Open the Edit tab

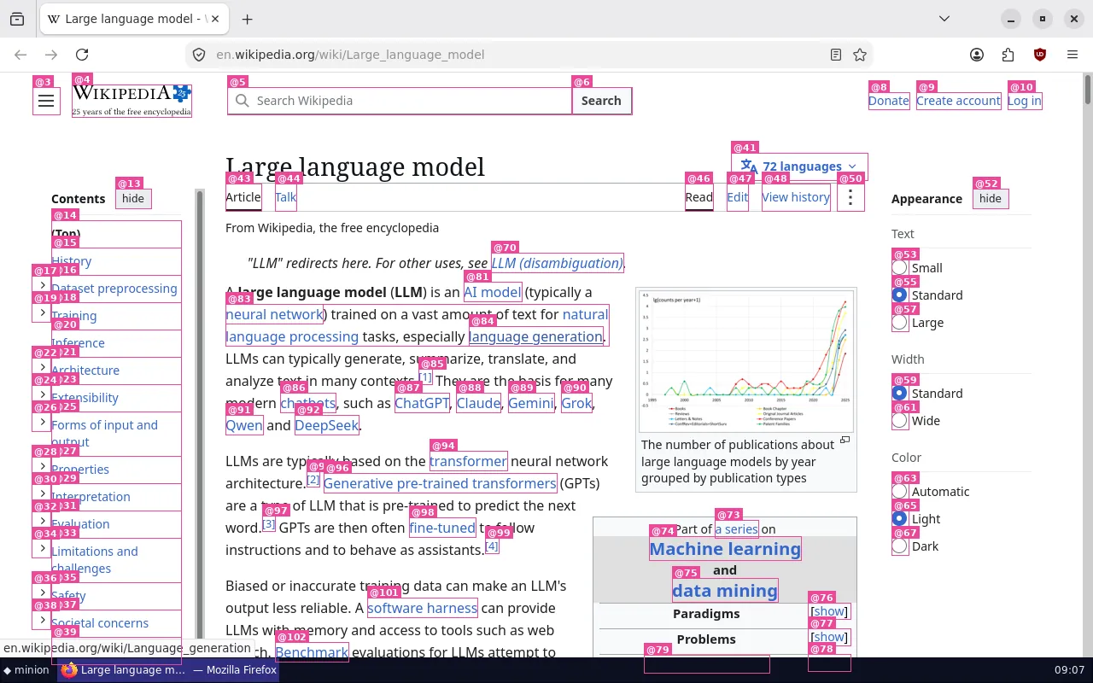[x=738, y=197]
